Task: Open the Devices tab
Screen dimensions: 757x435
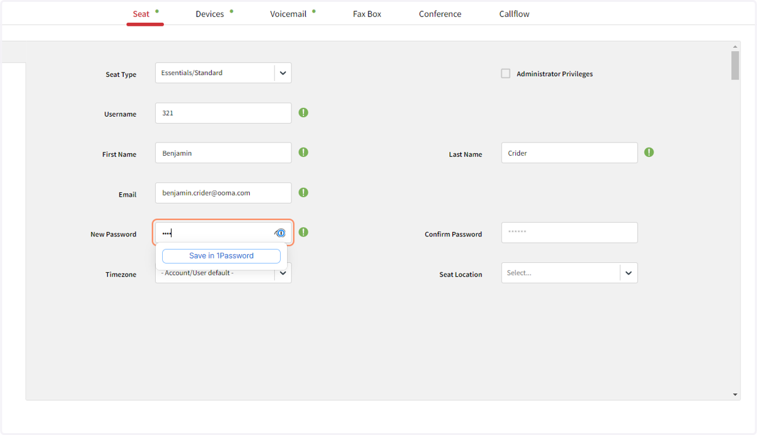Action: [x=209, y=14]
